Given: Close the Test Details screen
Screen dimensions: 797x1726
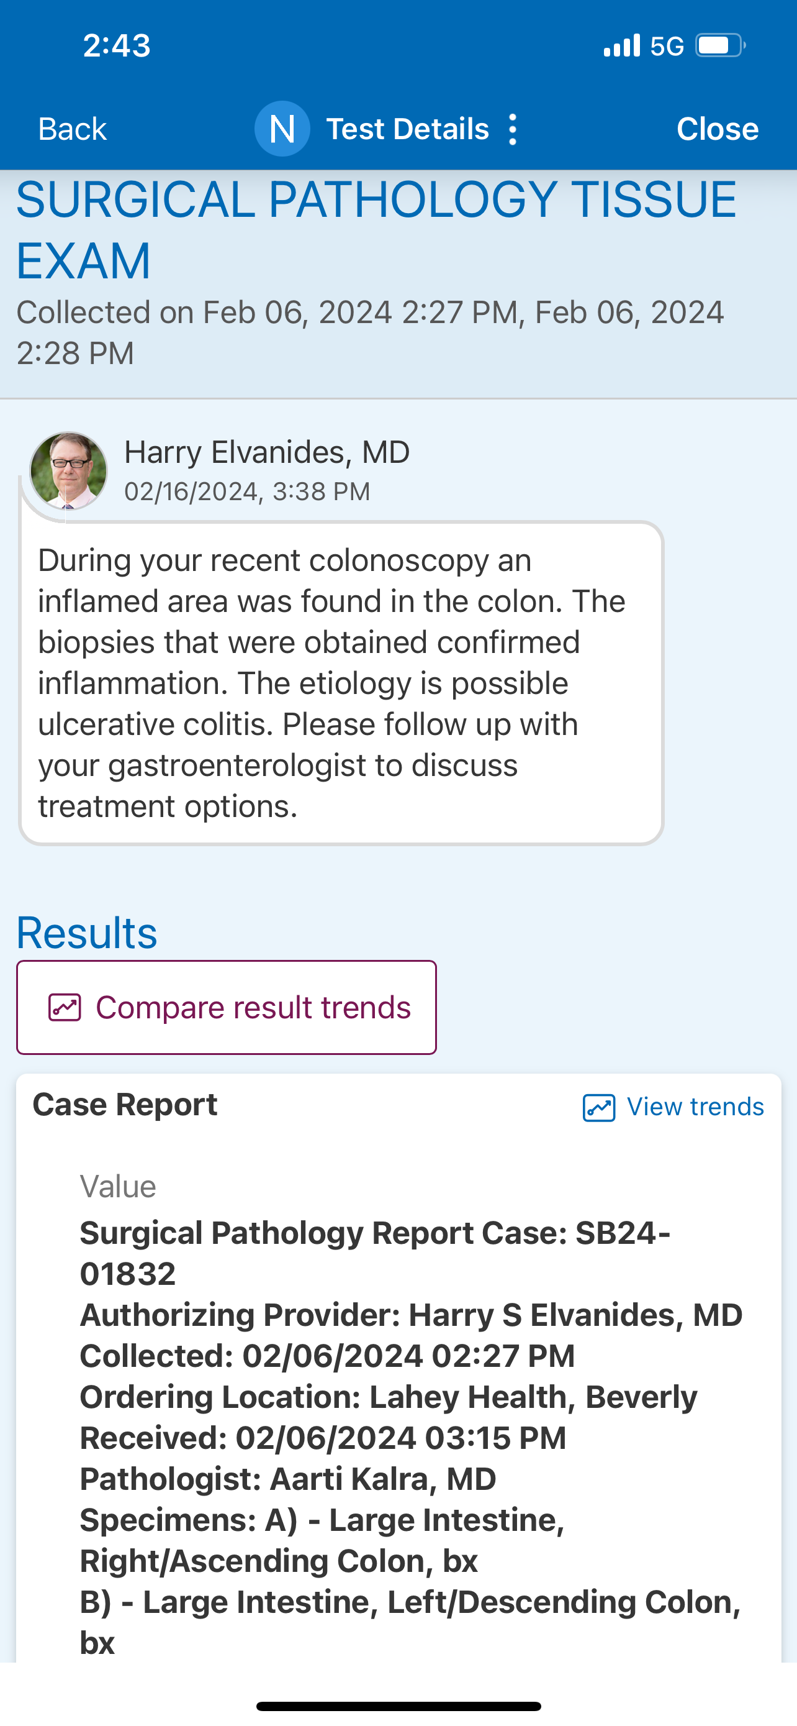Looking at the screenshot, I should 718,129.
